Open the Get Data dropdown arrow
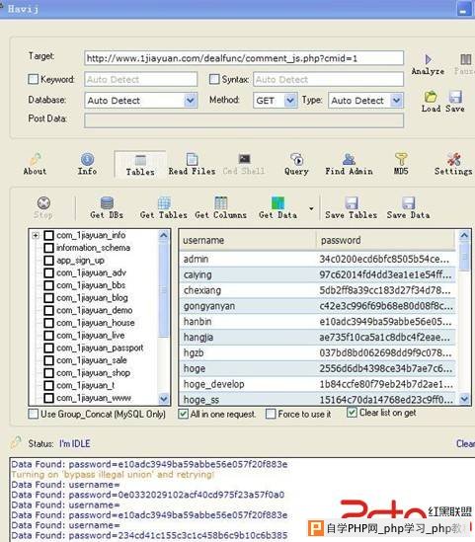This screenshot has height=542, width=475. 311,208
